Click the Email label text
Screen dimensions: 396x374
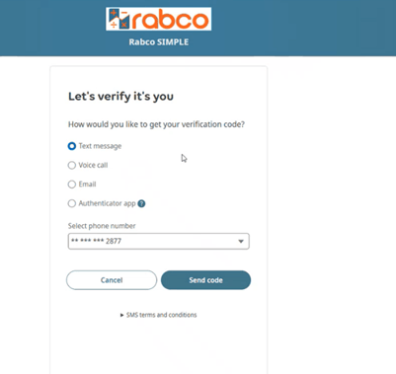tap(87, 185)
